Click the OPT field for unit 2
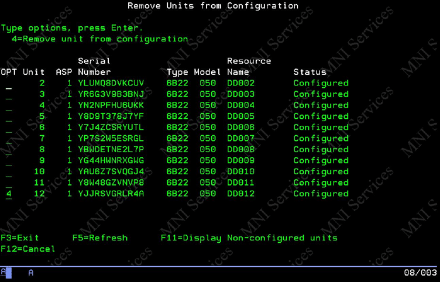Image resolution: width=440 pixels, height=282 pixels. coord(8,84)
